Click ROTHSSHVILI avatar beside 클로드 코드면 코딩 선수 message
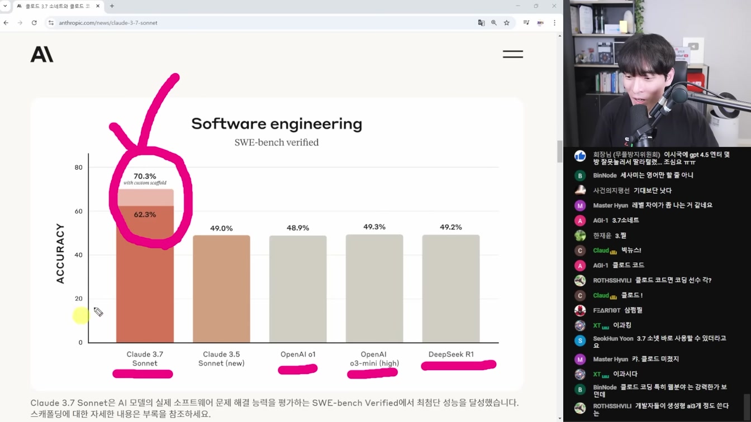The height and width of the screenshot is (422, 751). click(580, 280)
